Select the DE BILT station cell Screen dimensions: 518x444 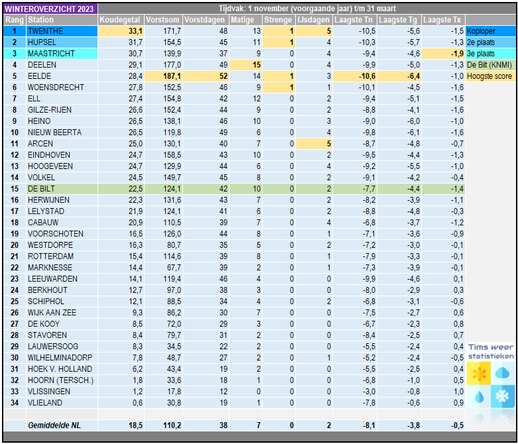[62, 189]
